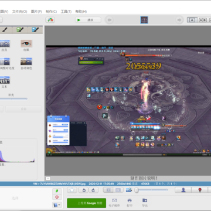
Task: Click the green pushpin hold button
Action: pyautogui.click(x=57, y=190)
